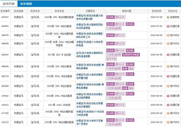Click the 问题简述 column header

point(90,11)
